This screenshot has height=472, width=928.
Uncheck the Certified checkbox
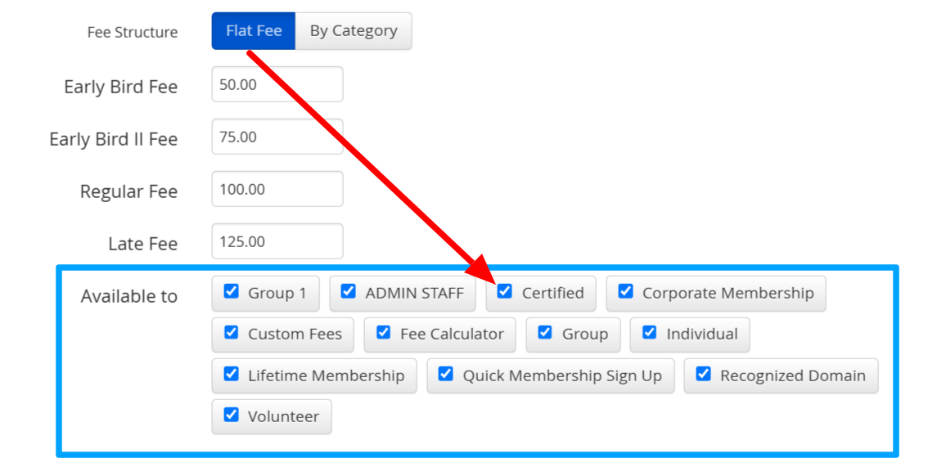pyautogui.click(x=505, y=291)
